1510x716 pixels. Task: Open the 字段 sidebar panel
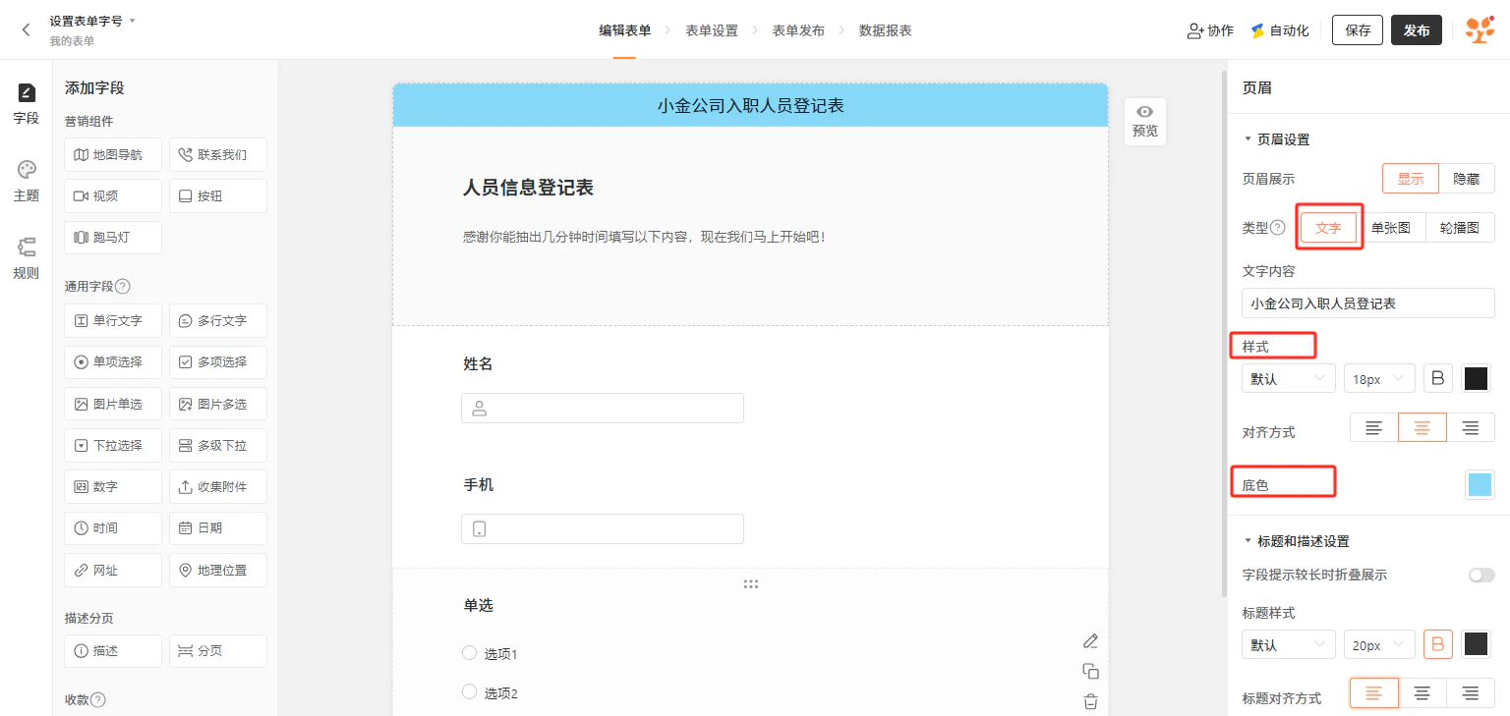27,104
